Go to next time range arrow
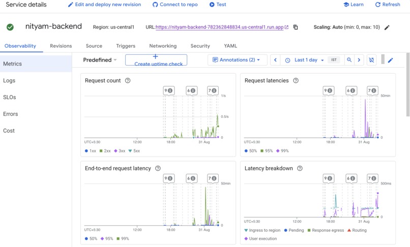The height and width of the screenshot is (247, 410). (x=359, y=60)
